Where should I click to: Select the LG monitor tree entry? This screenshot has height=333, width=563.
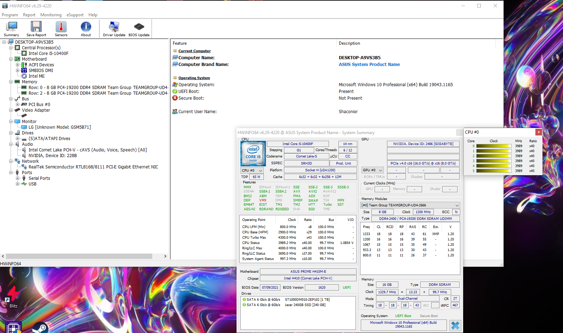point(59,127)
